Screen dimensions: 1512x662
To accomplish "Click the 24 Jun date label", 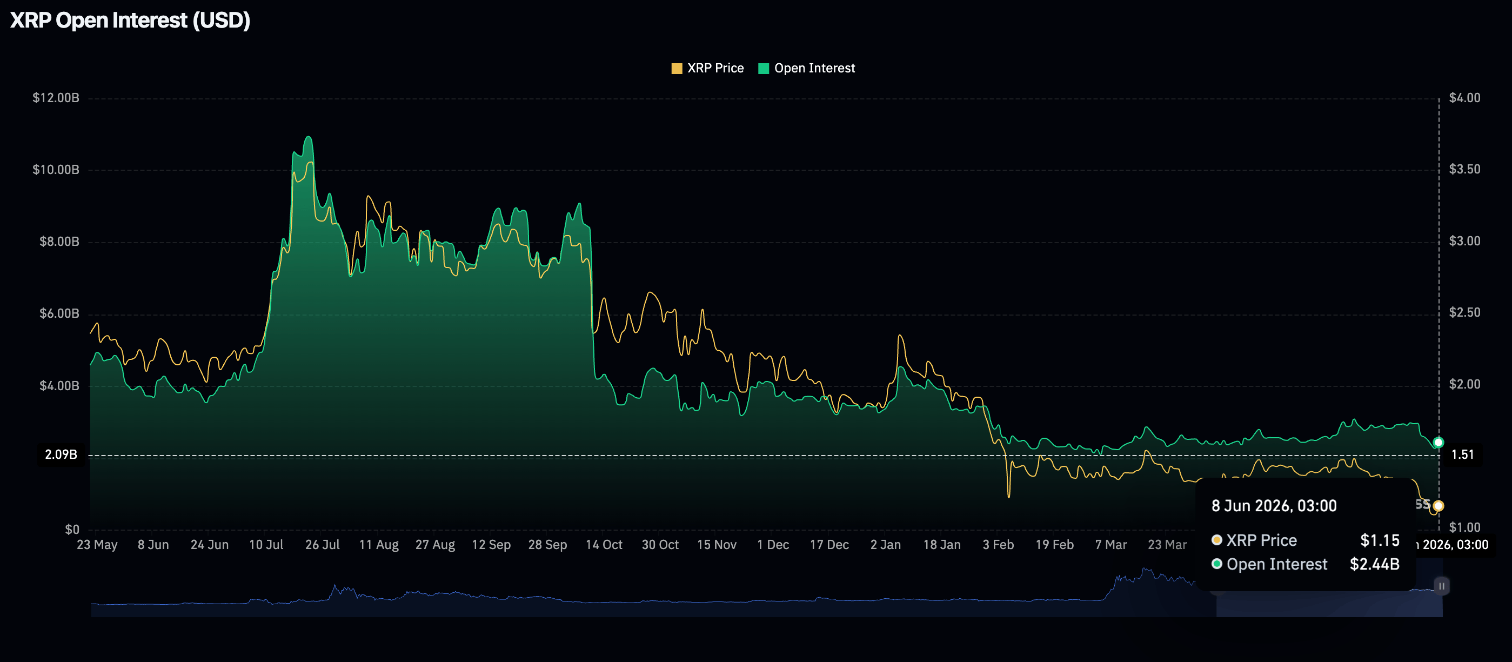I will point(210,545).
